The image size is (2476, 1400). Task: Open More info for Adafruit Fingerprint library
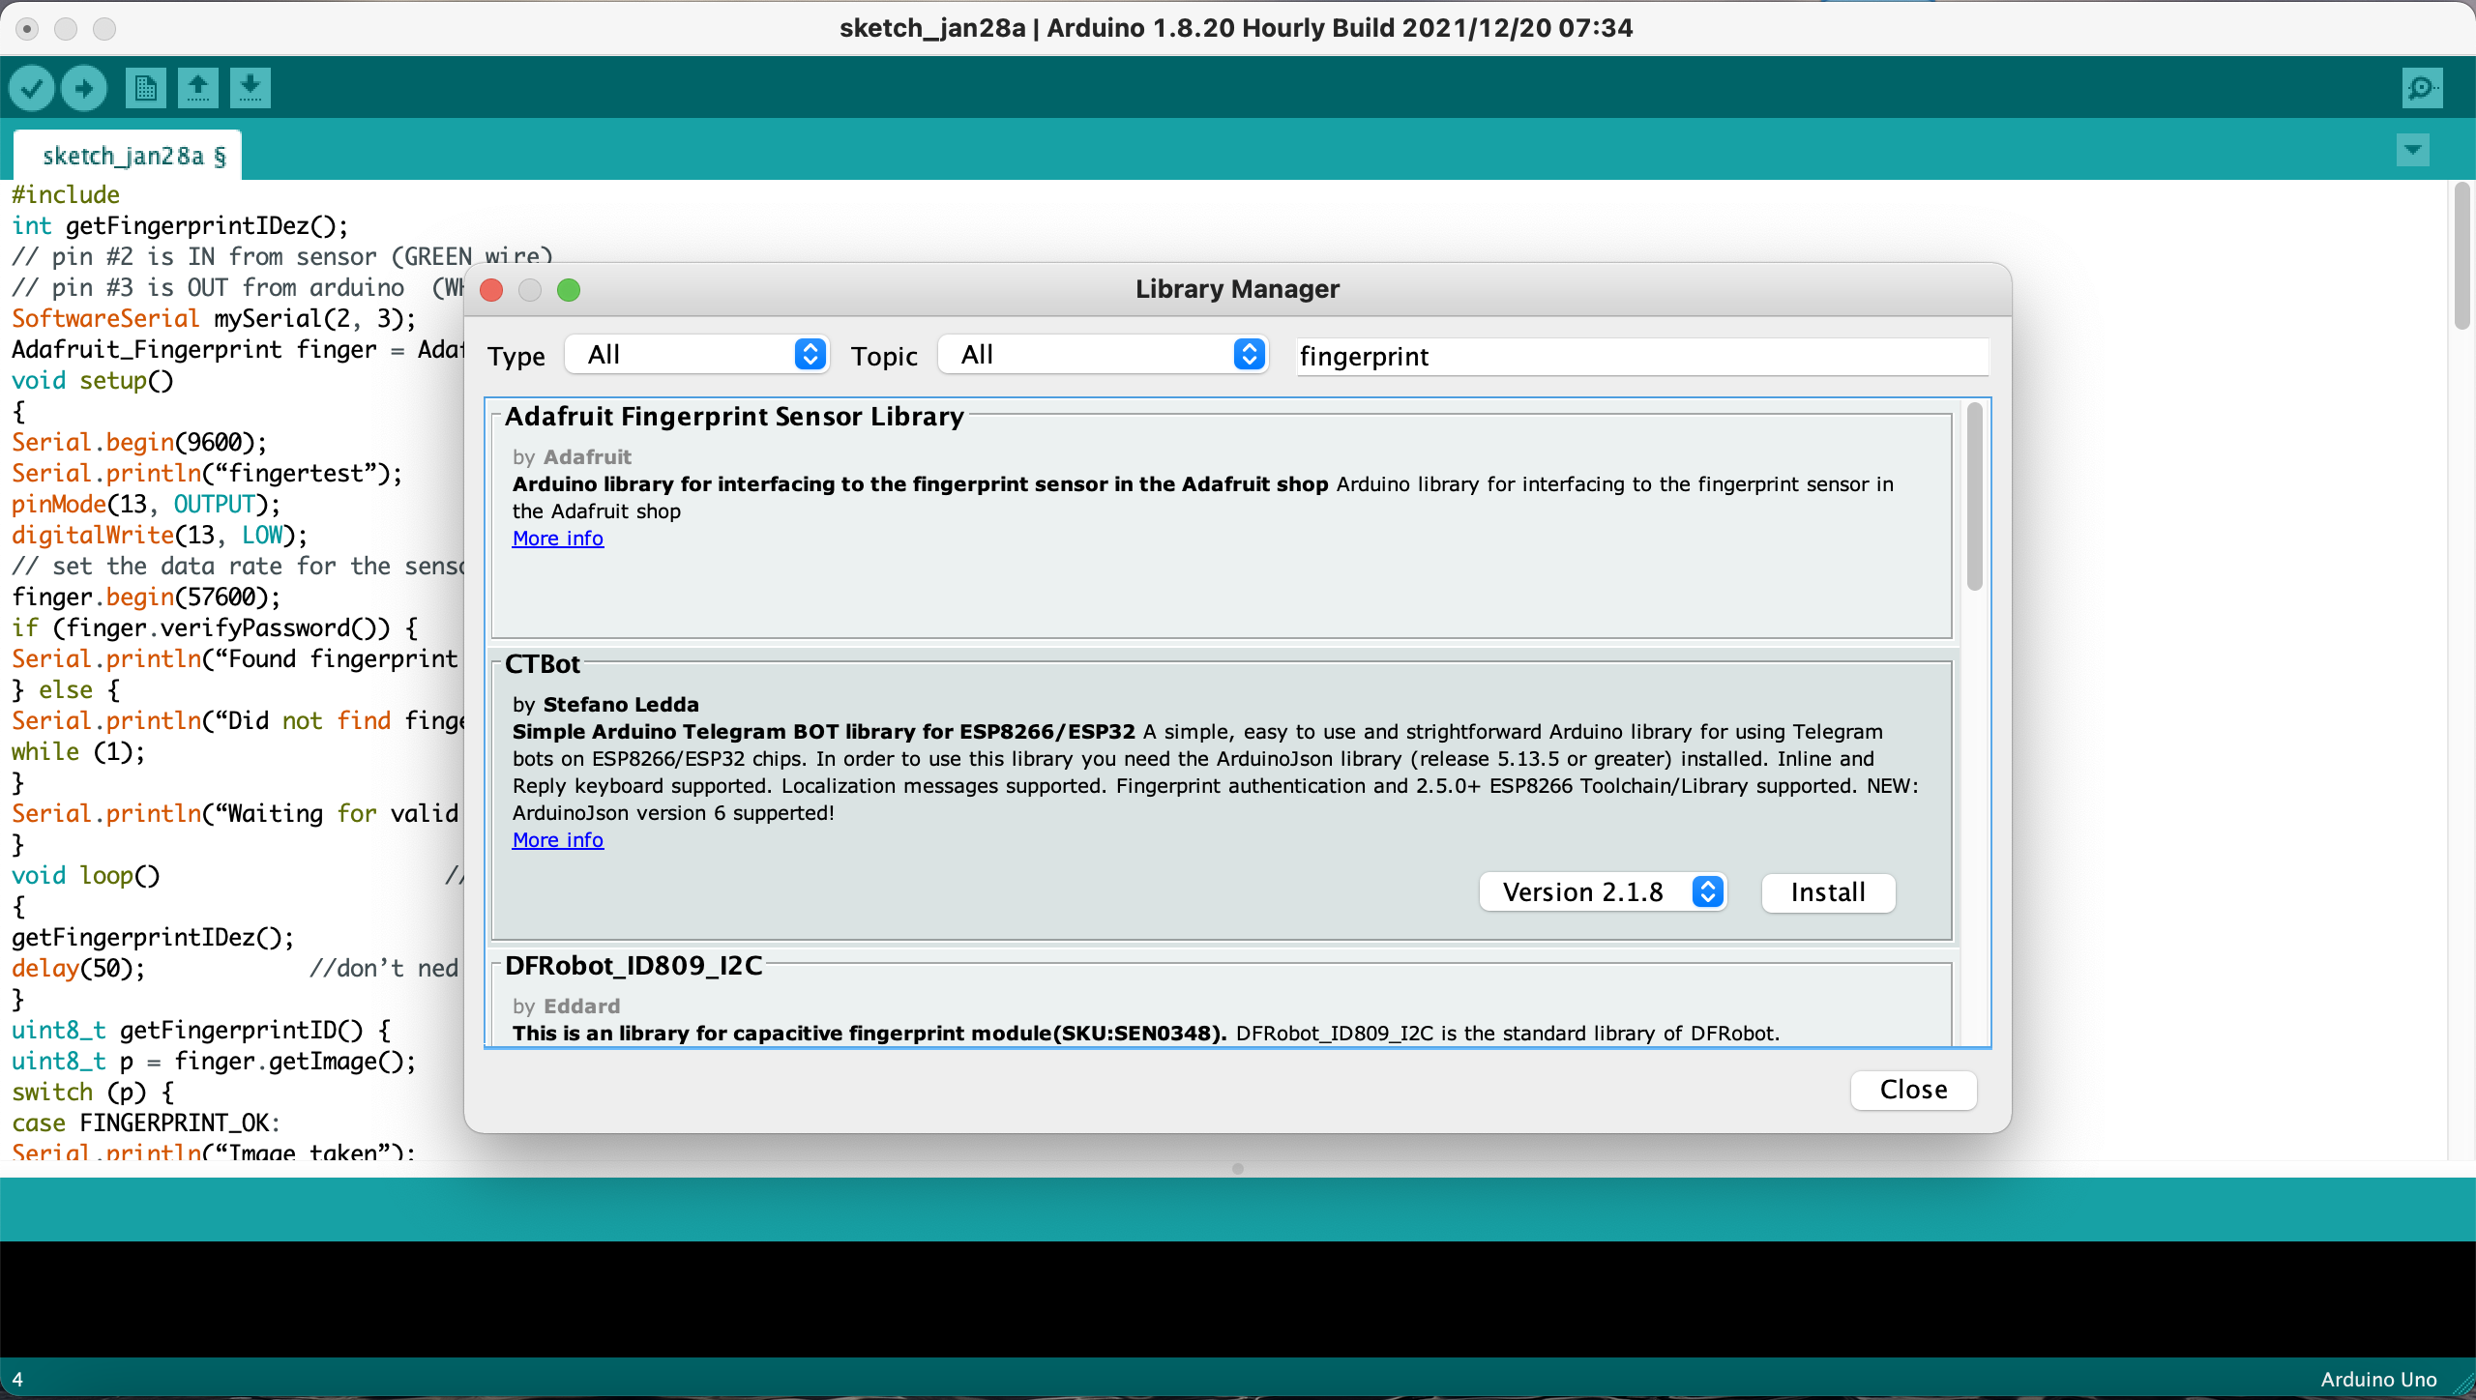[557, 539]
